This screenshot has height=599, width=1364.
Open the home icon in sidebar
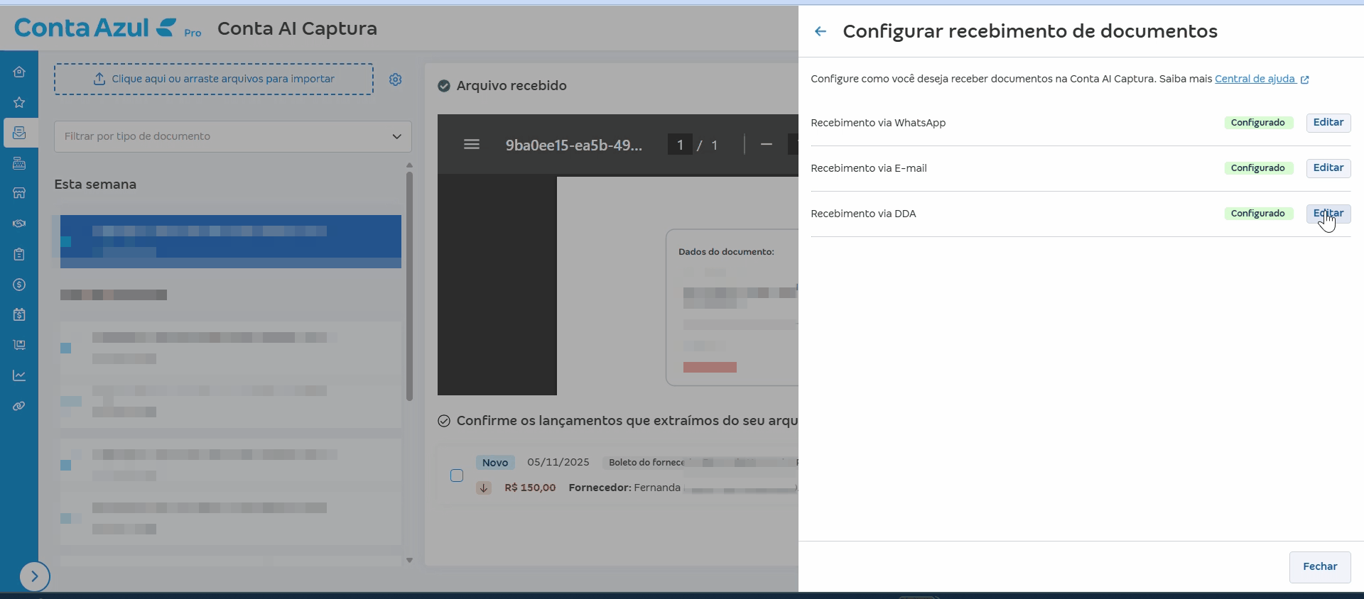pos(19,72)
